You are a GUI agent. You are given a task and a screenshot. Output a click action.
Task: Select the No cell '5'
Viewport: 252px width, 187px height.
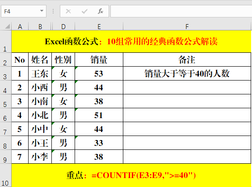20,129
